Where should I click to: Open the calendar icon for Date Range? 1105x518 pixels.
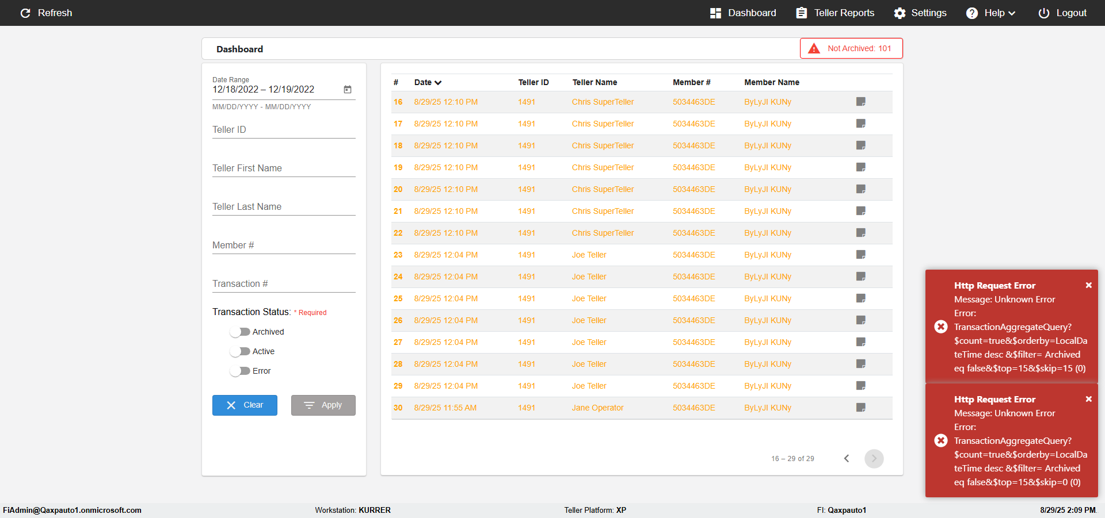348,89
